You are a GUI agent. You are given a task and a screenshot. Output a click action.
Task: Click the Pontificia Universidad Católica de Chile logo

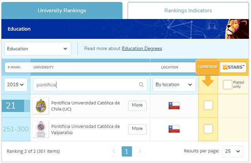coord(41,106)
